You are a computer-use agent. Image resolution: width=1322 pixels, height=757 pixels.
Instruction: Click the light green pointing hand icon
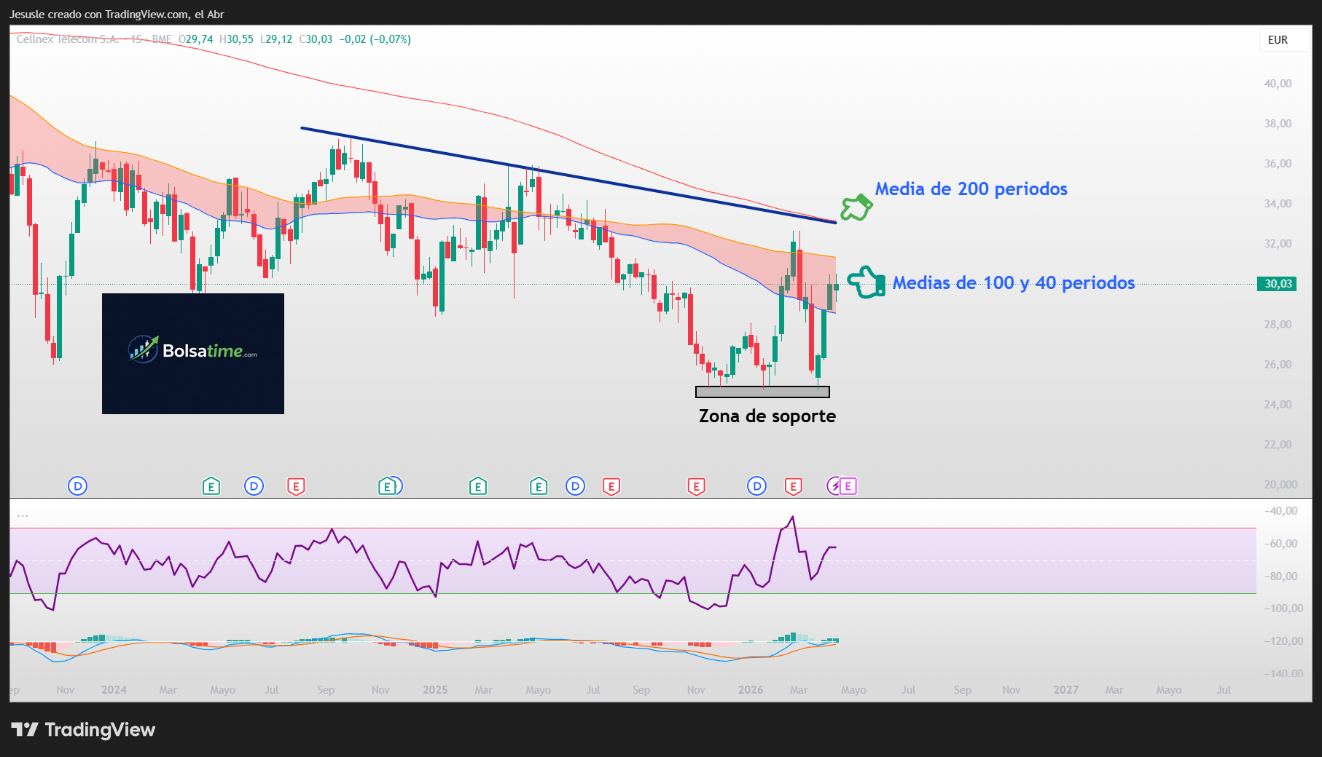coord(856,207)
